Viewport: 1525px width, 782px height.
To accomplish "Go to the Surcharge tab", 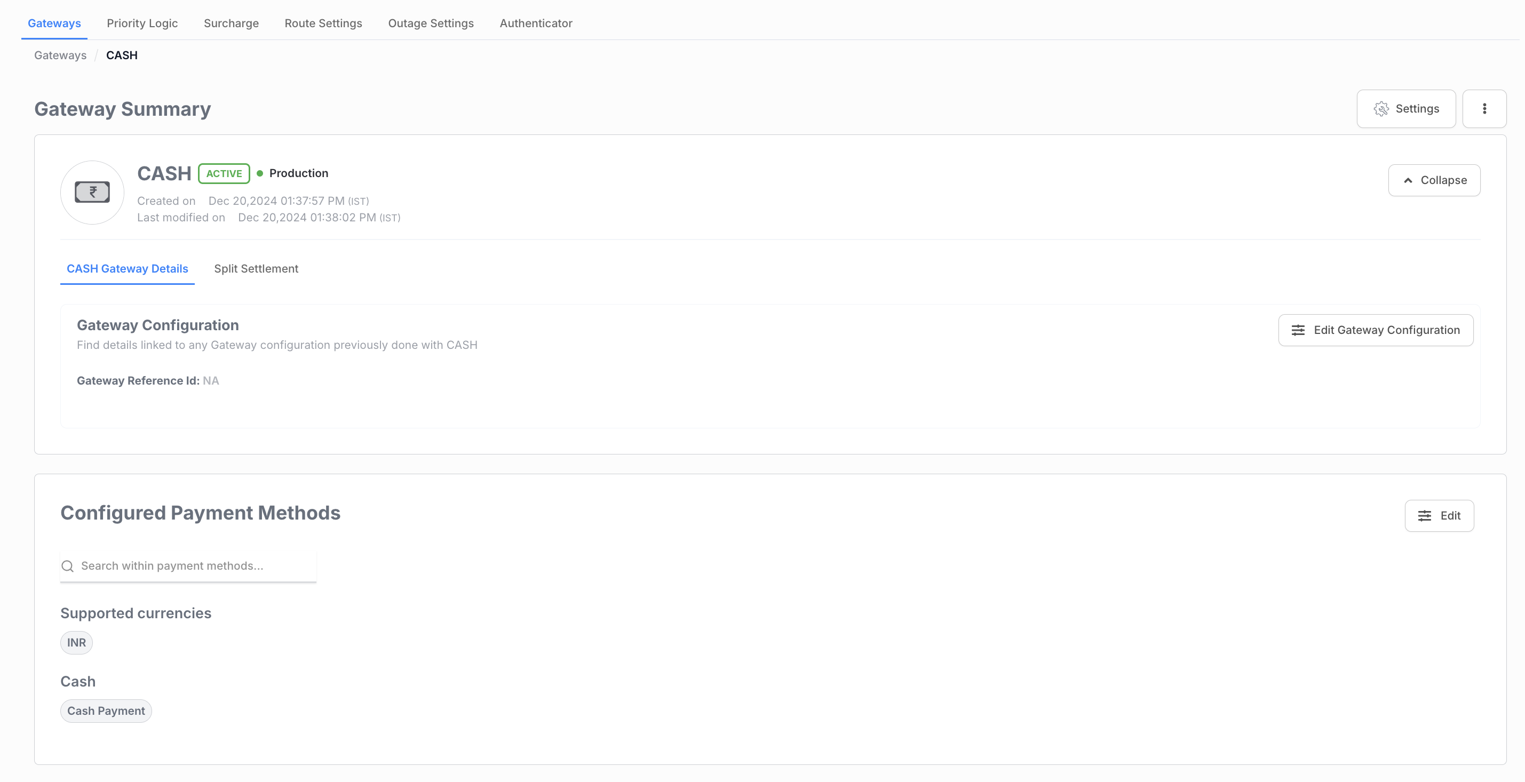I will (x=231, y=23).
